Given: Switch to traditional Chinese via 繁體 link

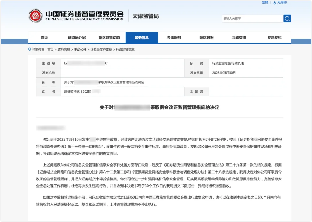Looking at the screenshot, I should coord(265,2).
